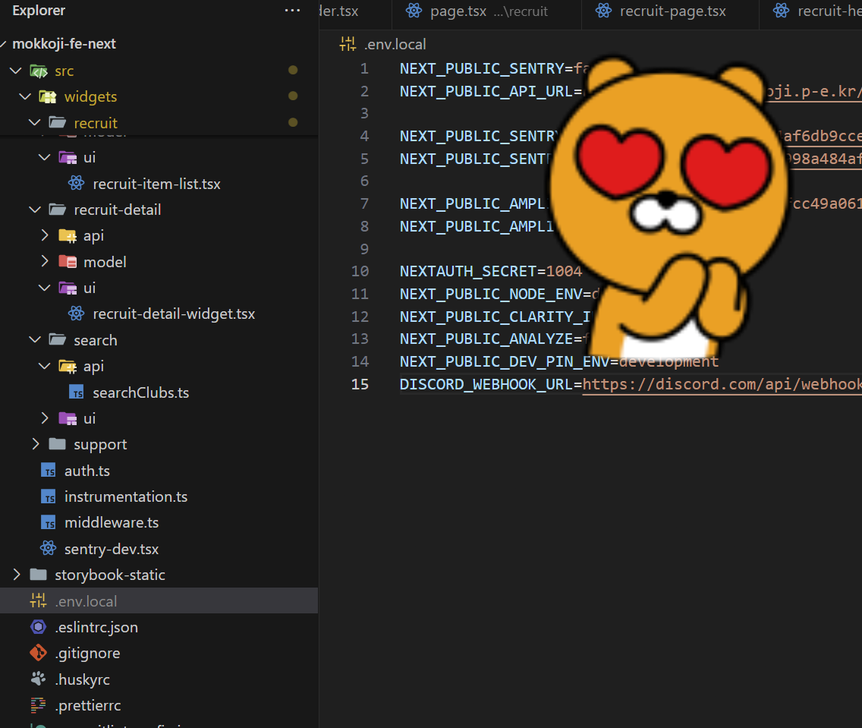The image size is (862, 728).
Task: Click the recruit-detail folder icon
Action: point(57,210)
